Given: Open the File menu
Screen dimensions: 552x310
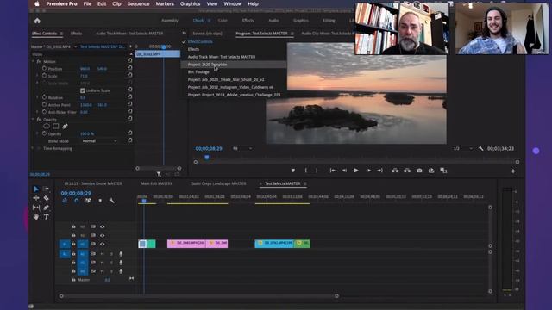Looking at the screenshot, I should (87, 3).
